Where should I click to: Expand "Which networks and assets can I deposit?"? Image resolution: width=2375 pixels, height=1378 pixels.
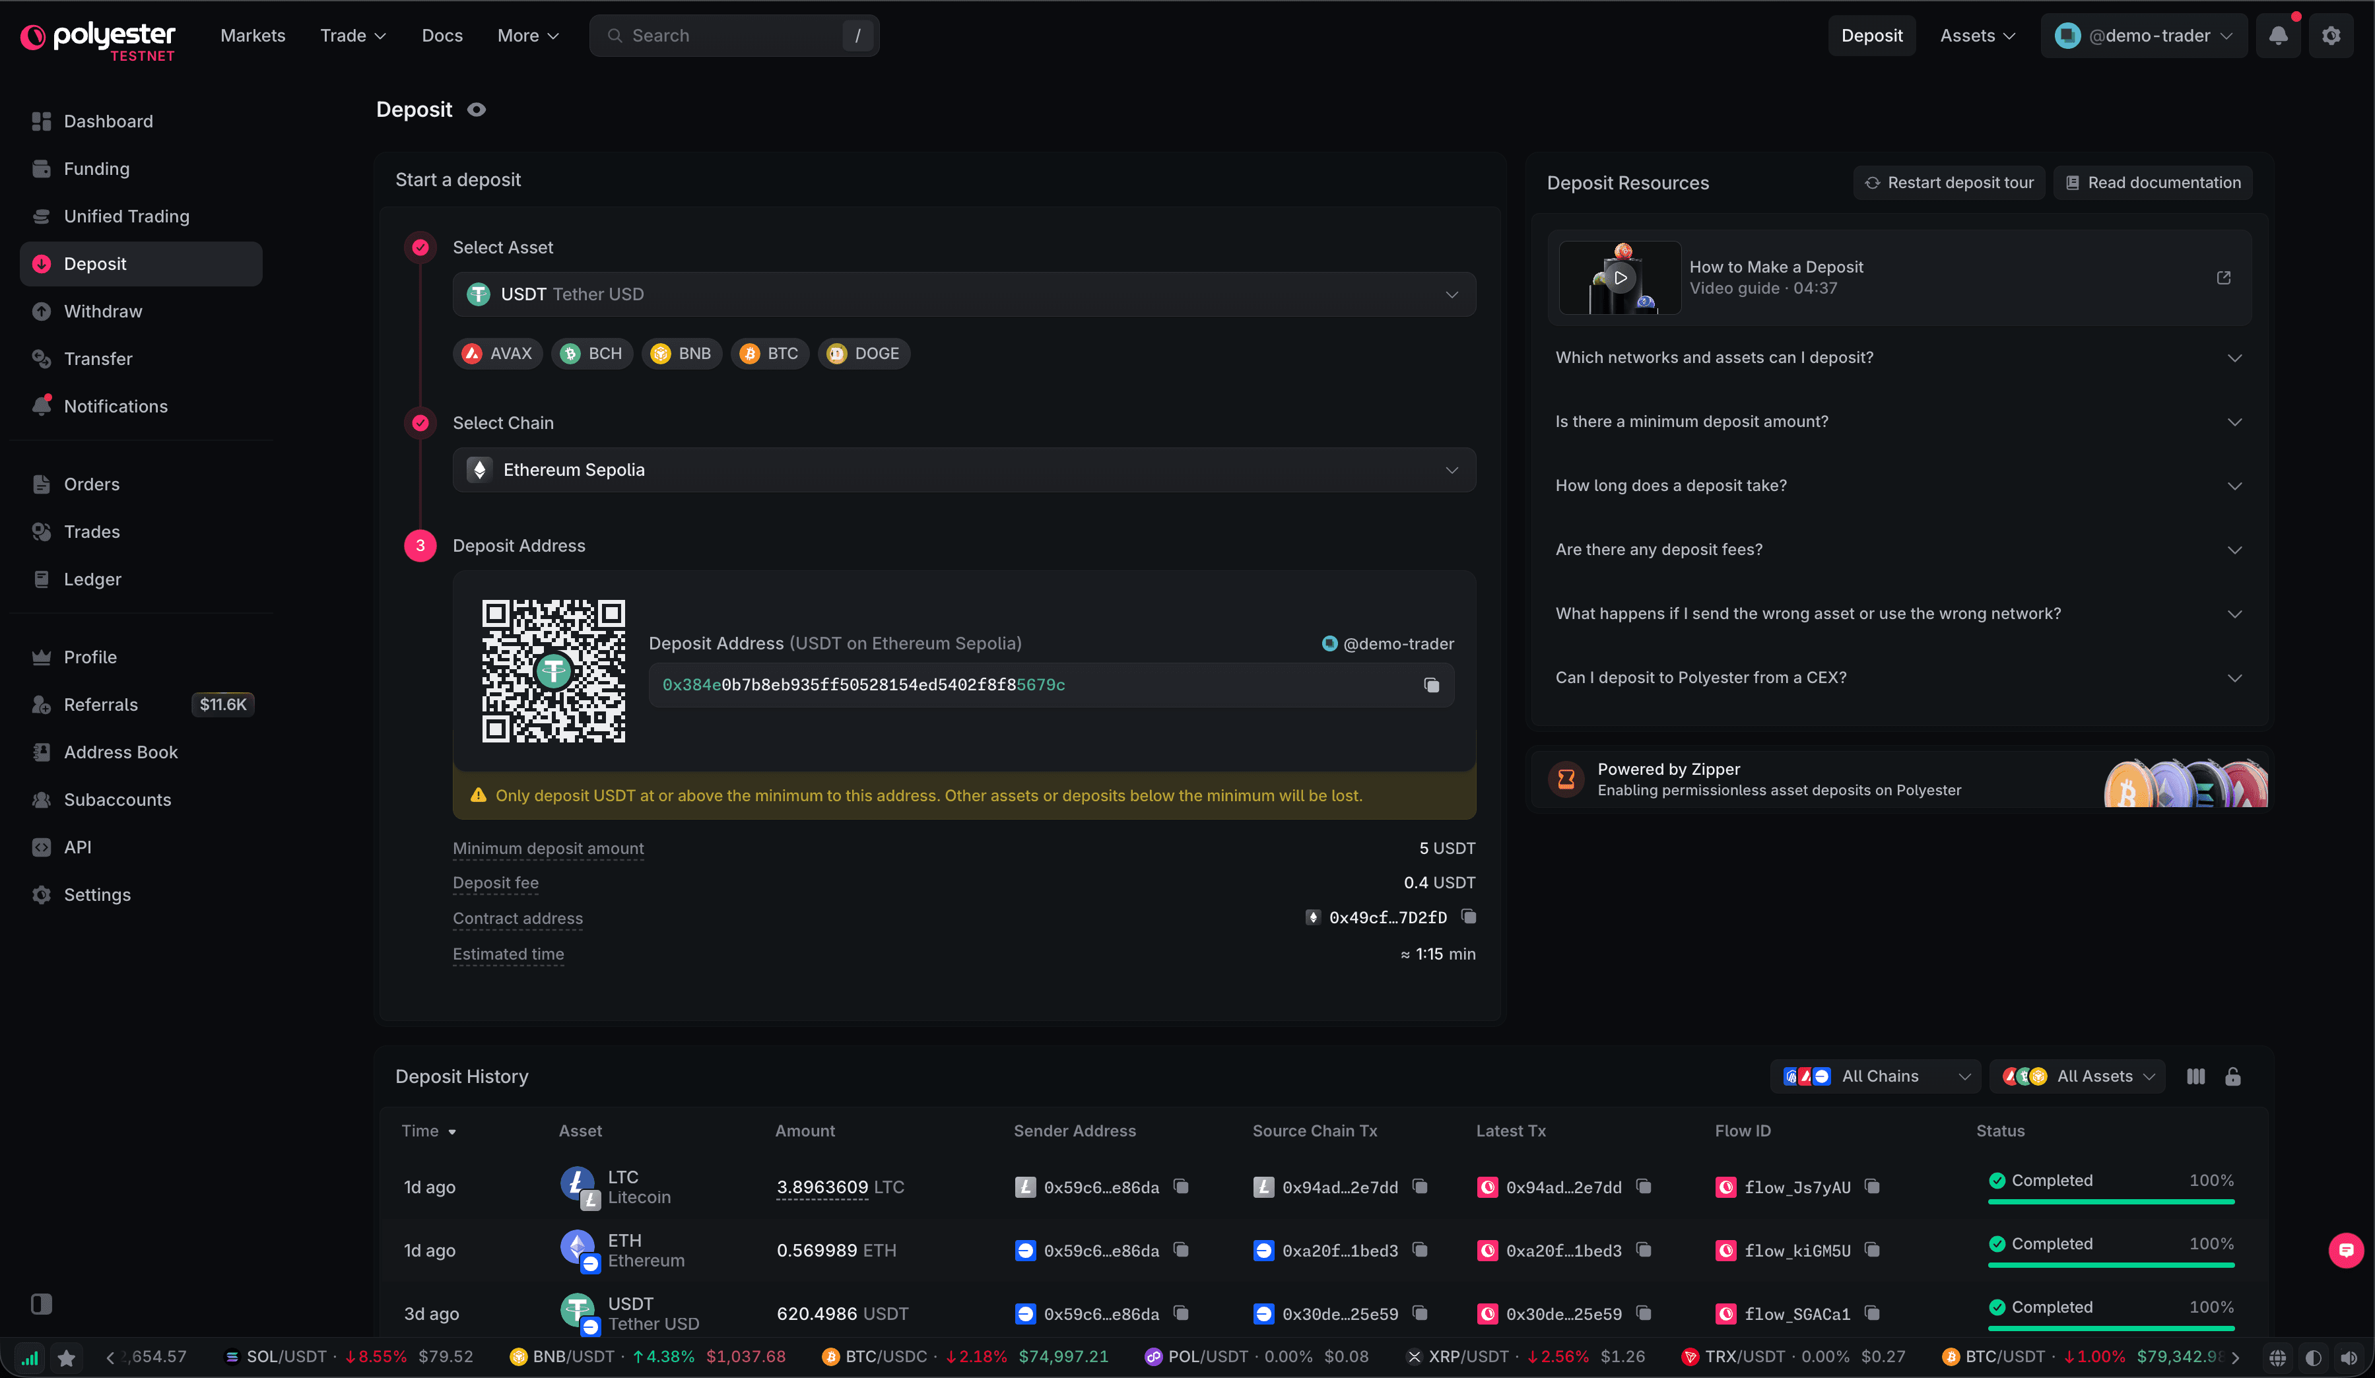(1898, 358)
